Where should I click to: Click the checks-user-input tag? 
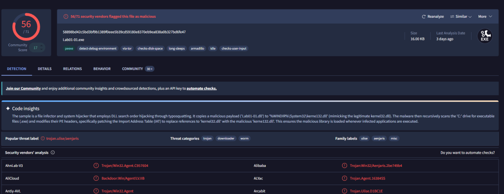click(234, 49)
